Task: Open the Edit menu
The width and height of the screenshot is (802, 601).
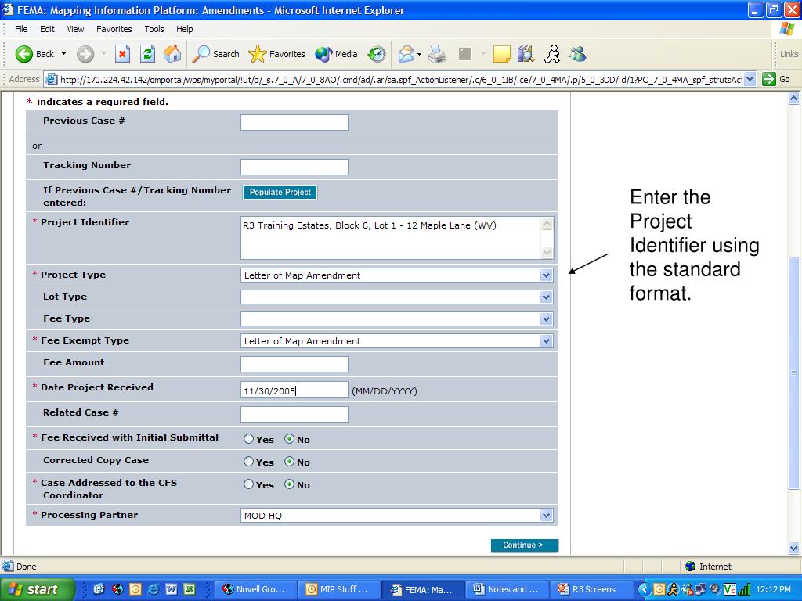Action: [47, 29]
